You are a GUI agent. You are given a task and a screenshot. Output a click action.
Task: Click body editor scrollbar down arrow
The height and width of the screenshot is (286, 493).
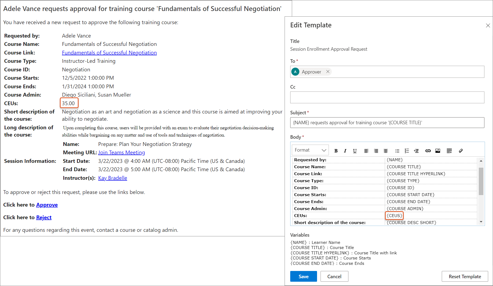[x=481, y=222]
